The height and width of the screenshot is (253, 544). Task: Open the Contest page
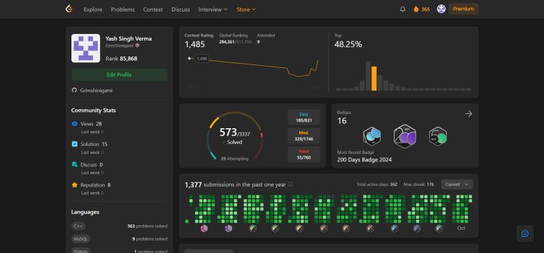(153, 9)
